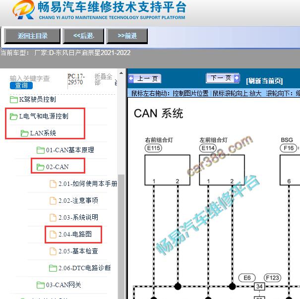Click the 03-CAN网关 folder icon
Screen dimensions: 300x299
click(40, 285)
